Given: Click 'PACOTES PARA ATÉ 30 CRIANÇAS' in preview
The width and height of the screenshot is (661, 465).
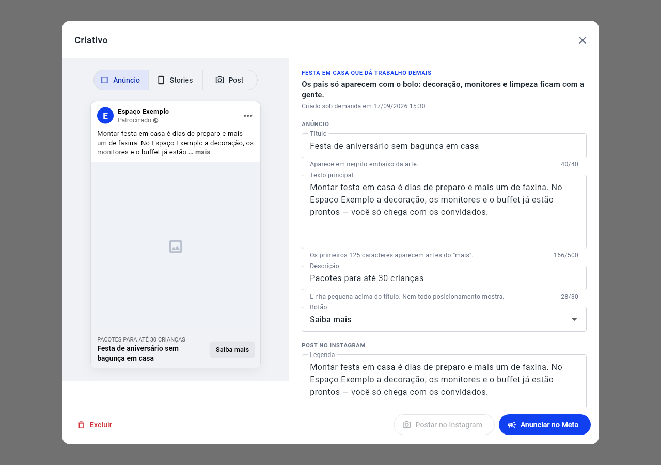Looking at the screenshot, I should pyautogui.click(x=141, y=339).
